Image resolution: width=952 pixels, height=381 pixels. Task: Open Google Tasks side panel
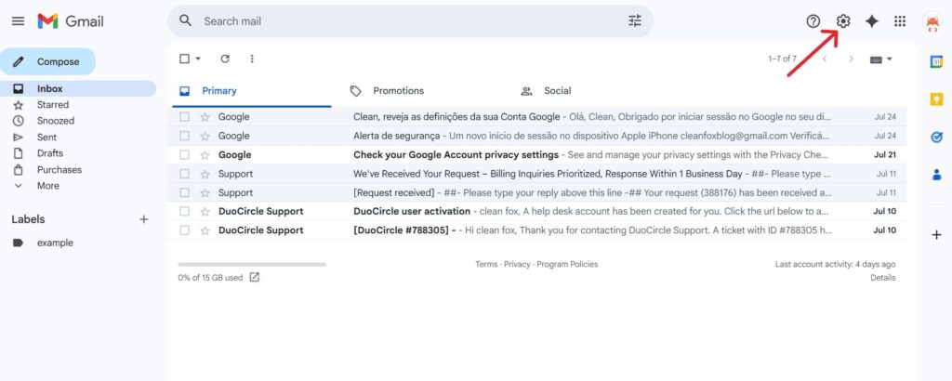tap(936, 138)
